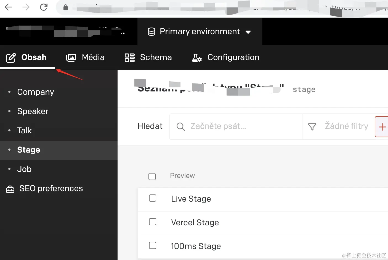Toggle the select-all checkbox beside Preview
Screen dimensions: 388x260
pos(152,176)
